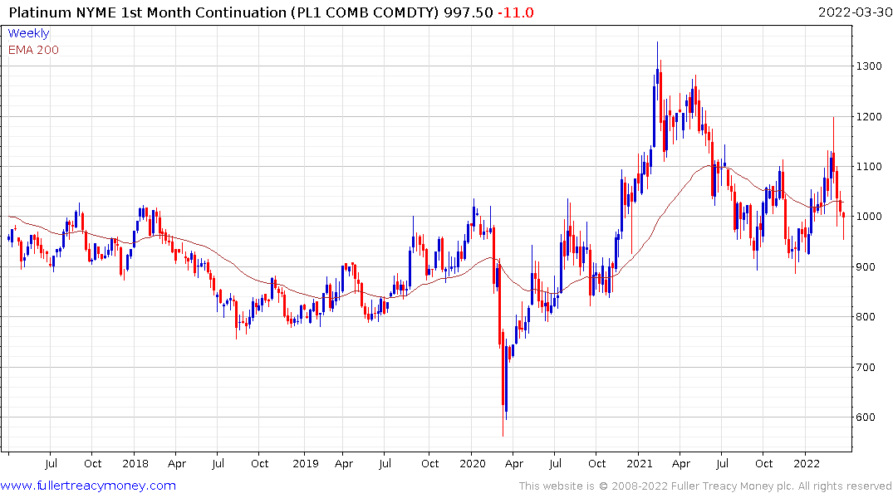Click the last price value 997.50
The width and height of the screenshot is (893, 498).
[x=469, y=12]
